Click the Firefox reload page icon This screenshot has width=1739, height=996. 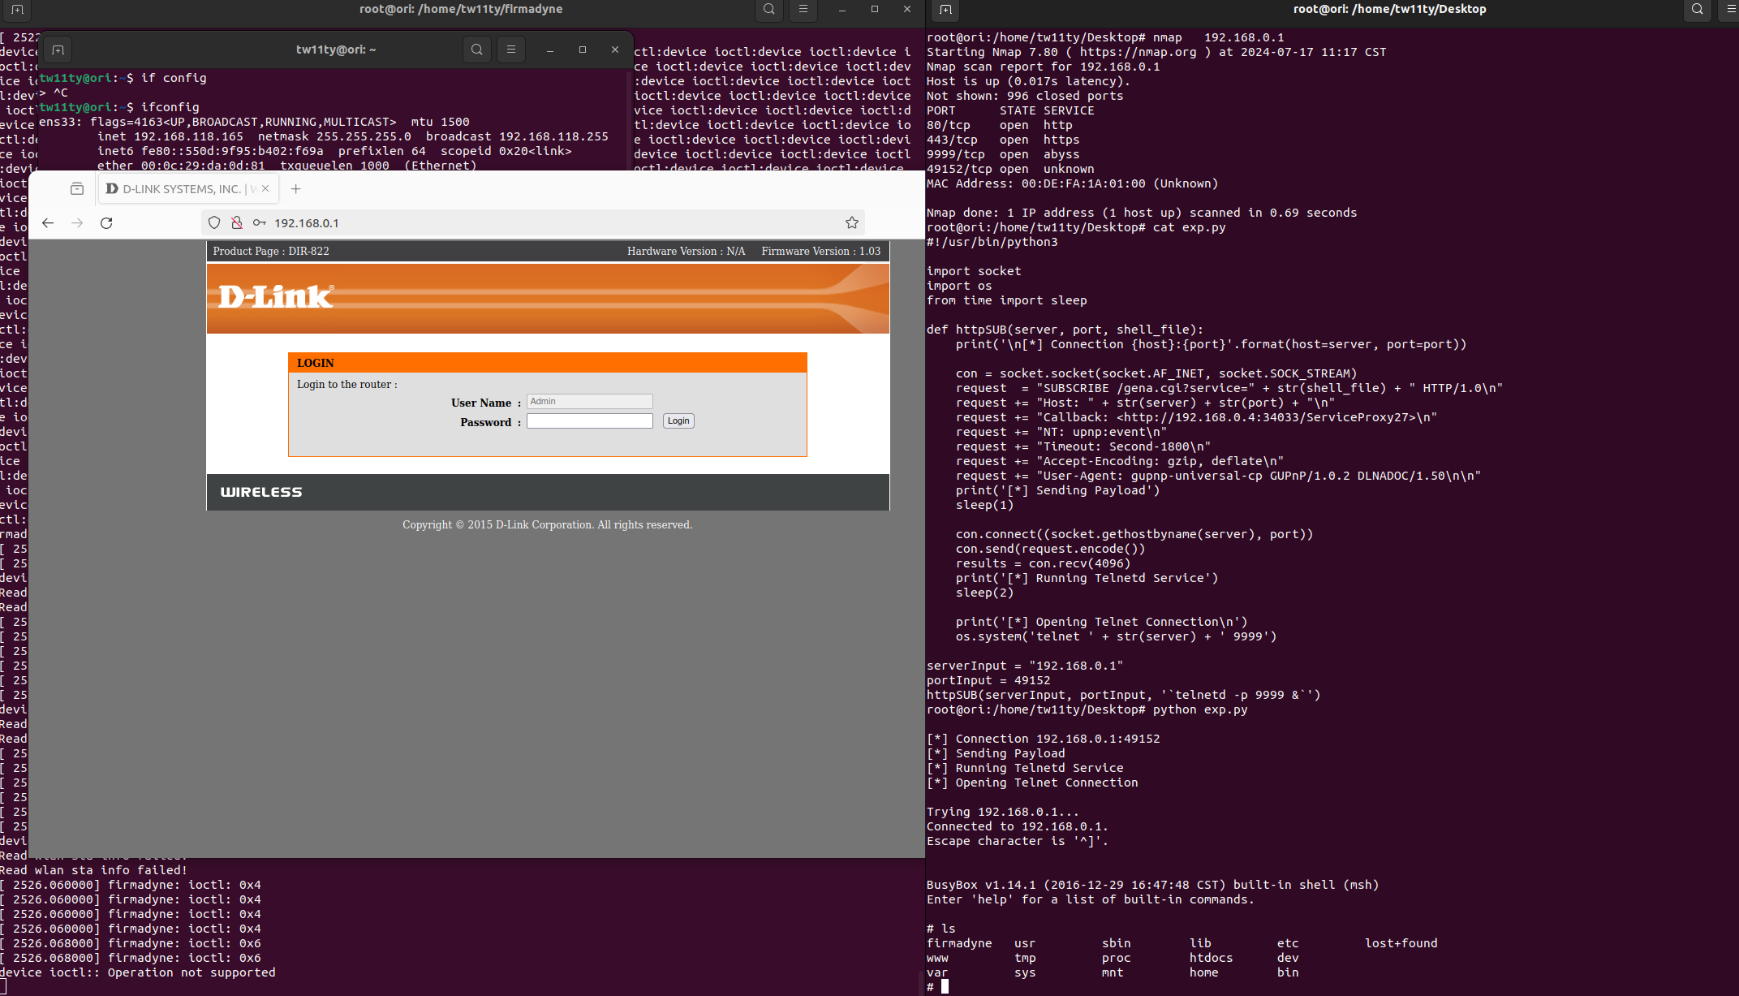[x=106, y=223]
